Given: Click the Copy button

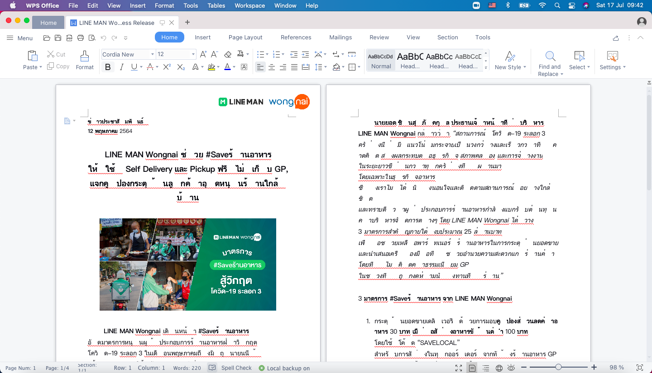Looking at the screenshot, I should click(58, 66).
